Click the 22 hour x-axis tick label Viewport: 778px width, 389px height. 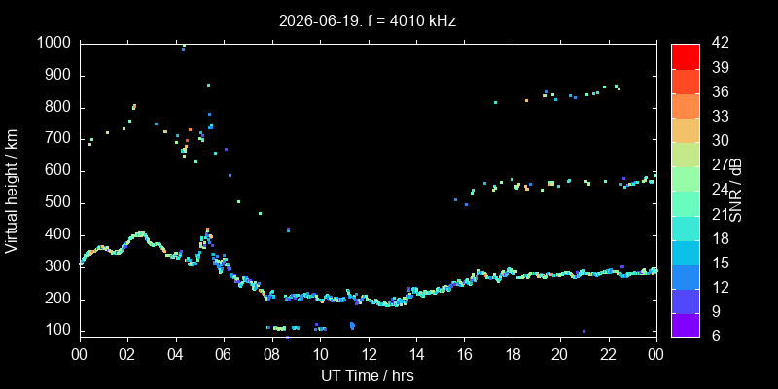[x=609, y=354]
